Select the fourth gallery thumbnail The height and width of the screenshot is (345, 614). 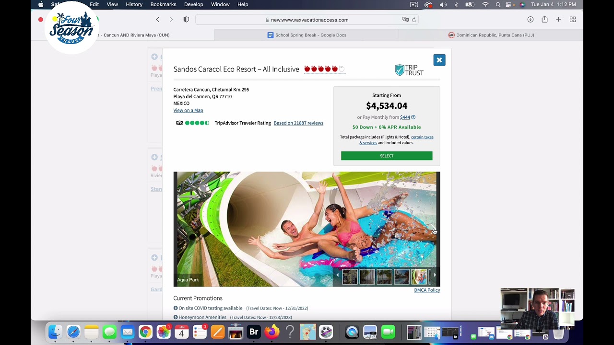(401, 276)
